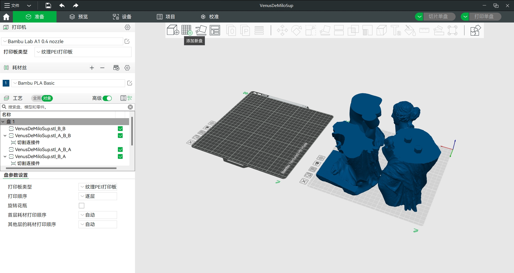This screenshot has width=514, height=273.
Task: Click the Split to parts icon
Action: pos(245,30)
